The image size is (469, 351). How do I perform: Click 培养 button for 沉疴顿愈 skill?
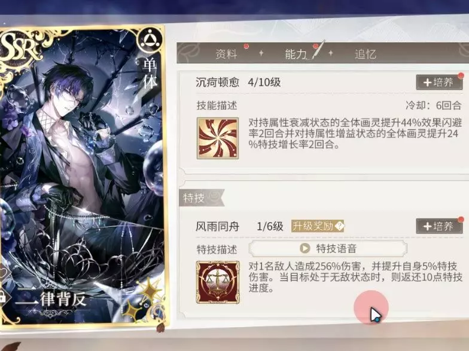click(439, 82)
